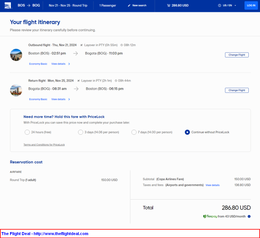Click the 'Reservation cost' heading
Image resolution: width=260 pixels, height=238 pixels.
point(26,162)
